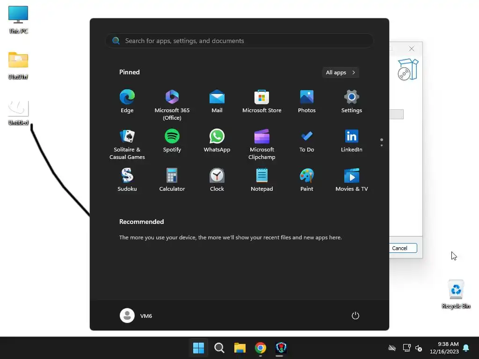Launch Microsoft 365 (Office)
This screenshot has width=479, height=359.
pos(172,105)
